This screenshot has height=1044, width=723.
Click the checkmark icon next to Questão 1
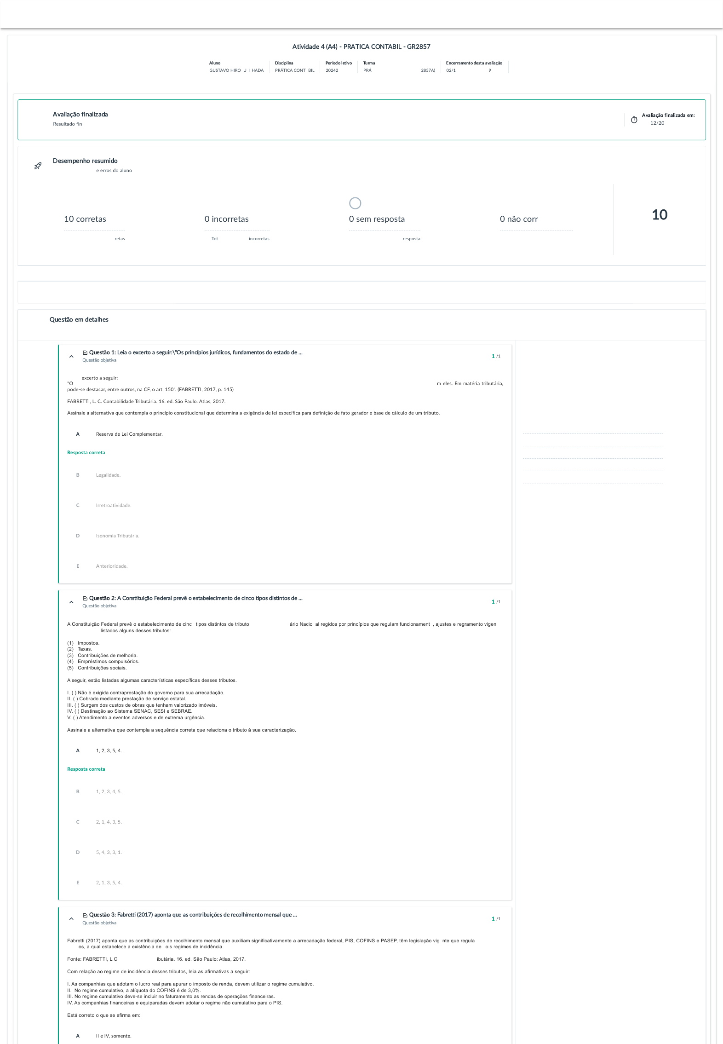point(85,352)
